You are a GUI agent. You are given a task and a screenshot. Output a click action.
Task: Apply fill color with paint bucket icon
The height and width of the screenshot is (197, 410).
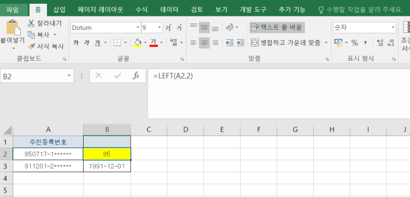tap(138, 43)
